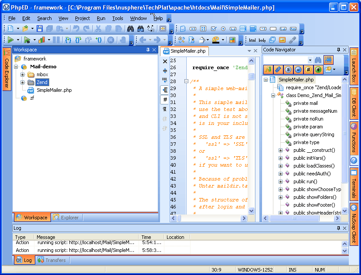This screenshot has width=361, height=275.
Task: Insert a body tag from toolbar
Action: [262, 40]
